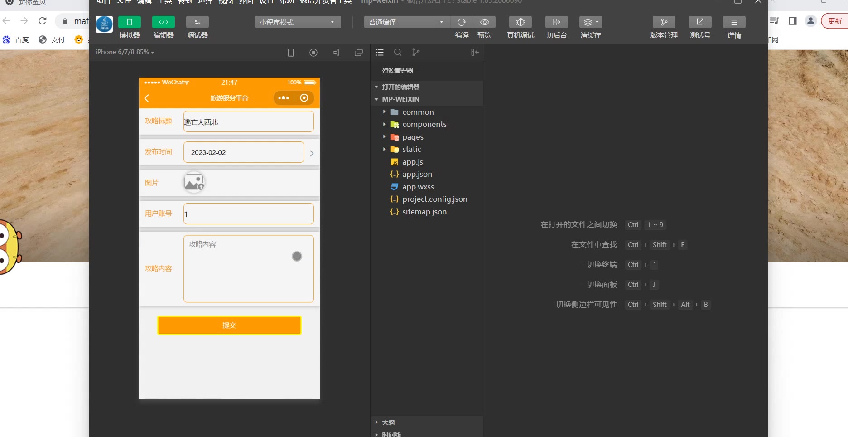Expand the pages folder
The image size is (848, 437).
(x=412, y=137)
